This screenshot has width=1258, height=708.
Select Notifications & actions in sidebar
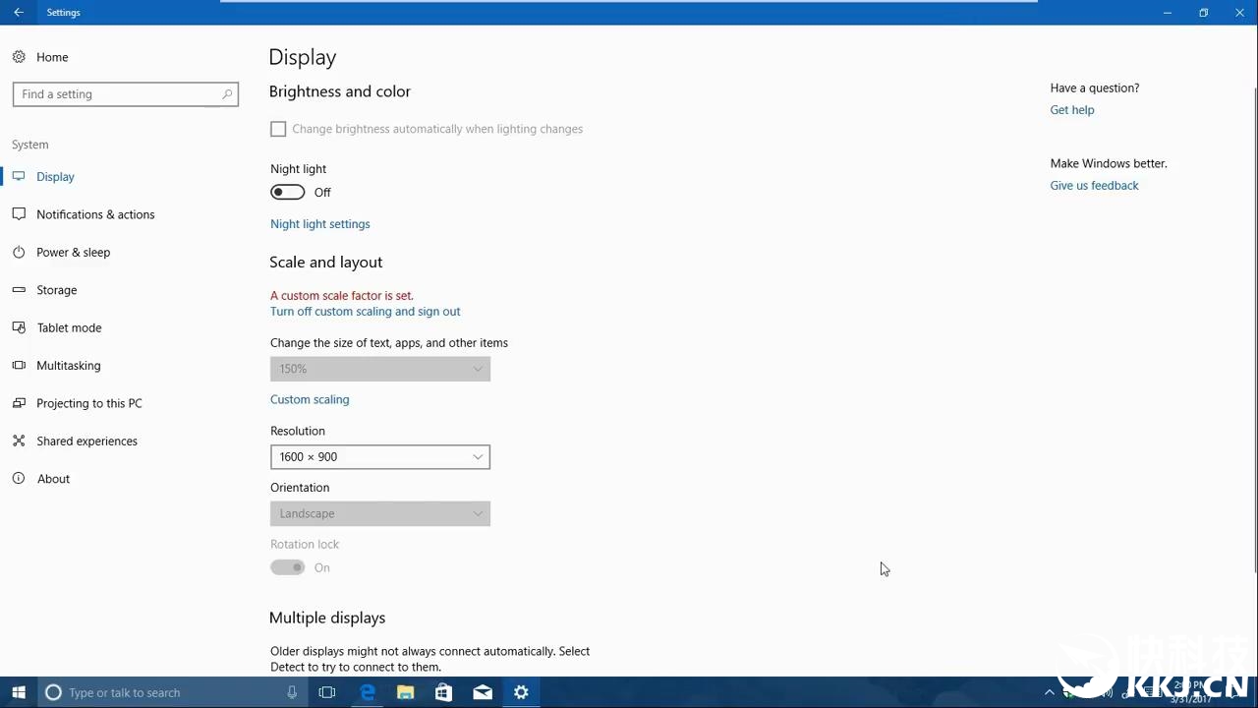[x=94, y=214]
